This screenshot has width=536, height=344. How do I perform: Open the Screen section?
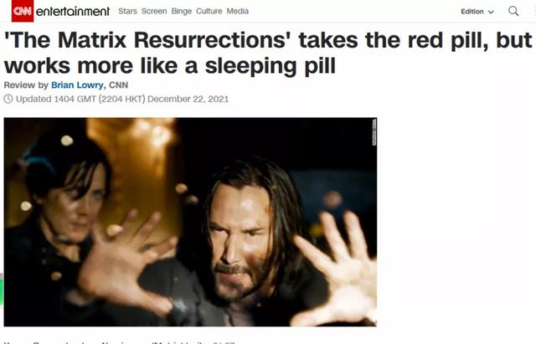[154, 11]
